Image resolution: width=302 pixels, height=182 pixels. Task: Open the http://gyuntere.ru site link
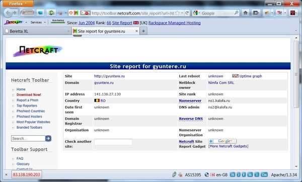[x=109, y=76]
